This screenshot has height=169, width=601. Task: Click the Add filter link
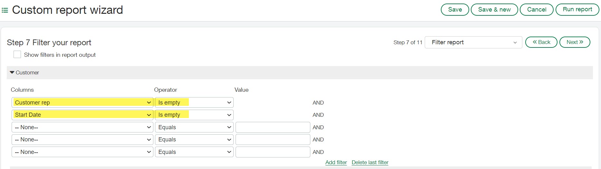coord(336,162)
